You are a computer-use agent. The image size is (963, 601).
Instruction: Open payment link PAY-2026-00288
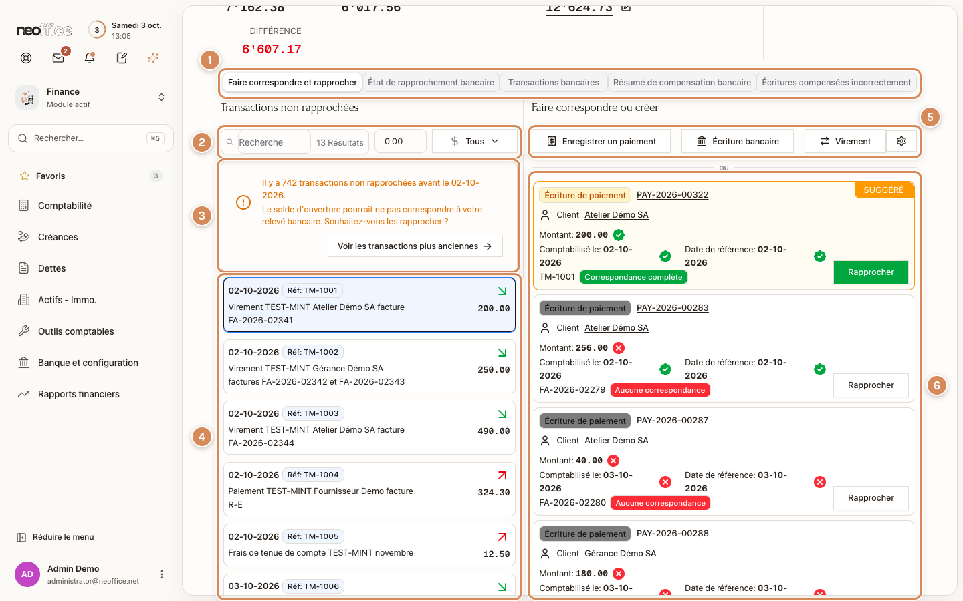click(672, 534)
